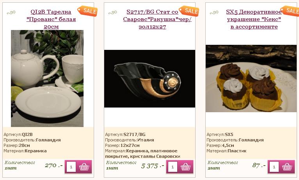Open QI2B Тарелка "Прованс" белая 20см link
The height and width of the screenshot is (180, 299).
point(51,19)
